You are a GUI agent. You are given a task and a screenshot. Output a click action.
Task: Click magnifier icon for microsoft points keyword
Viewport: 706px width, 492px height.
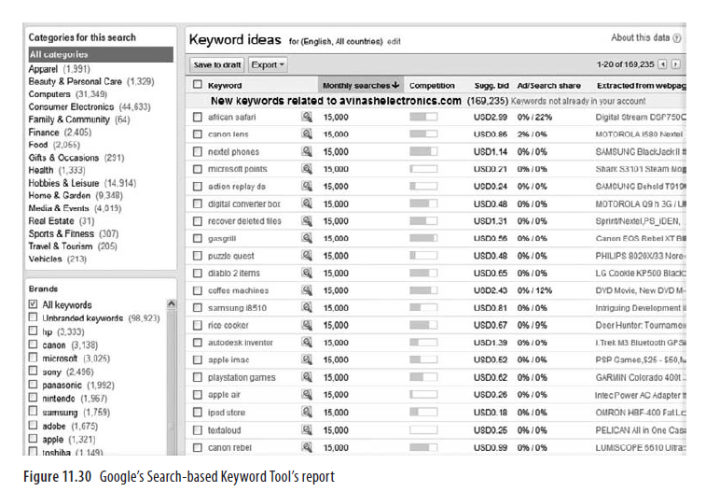point(307,168)
